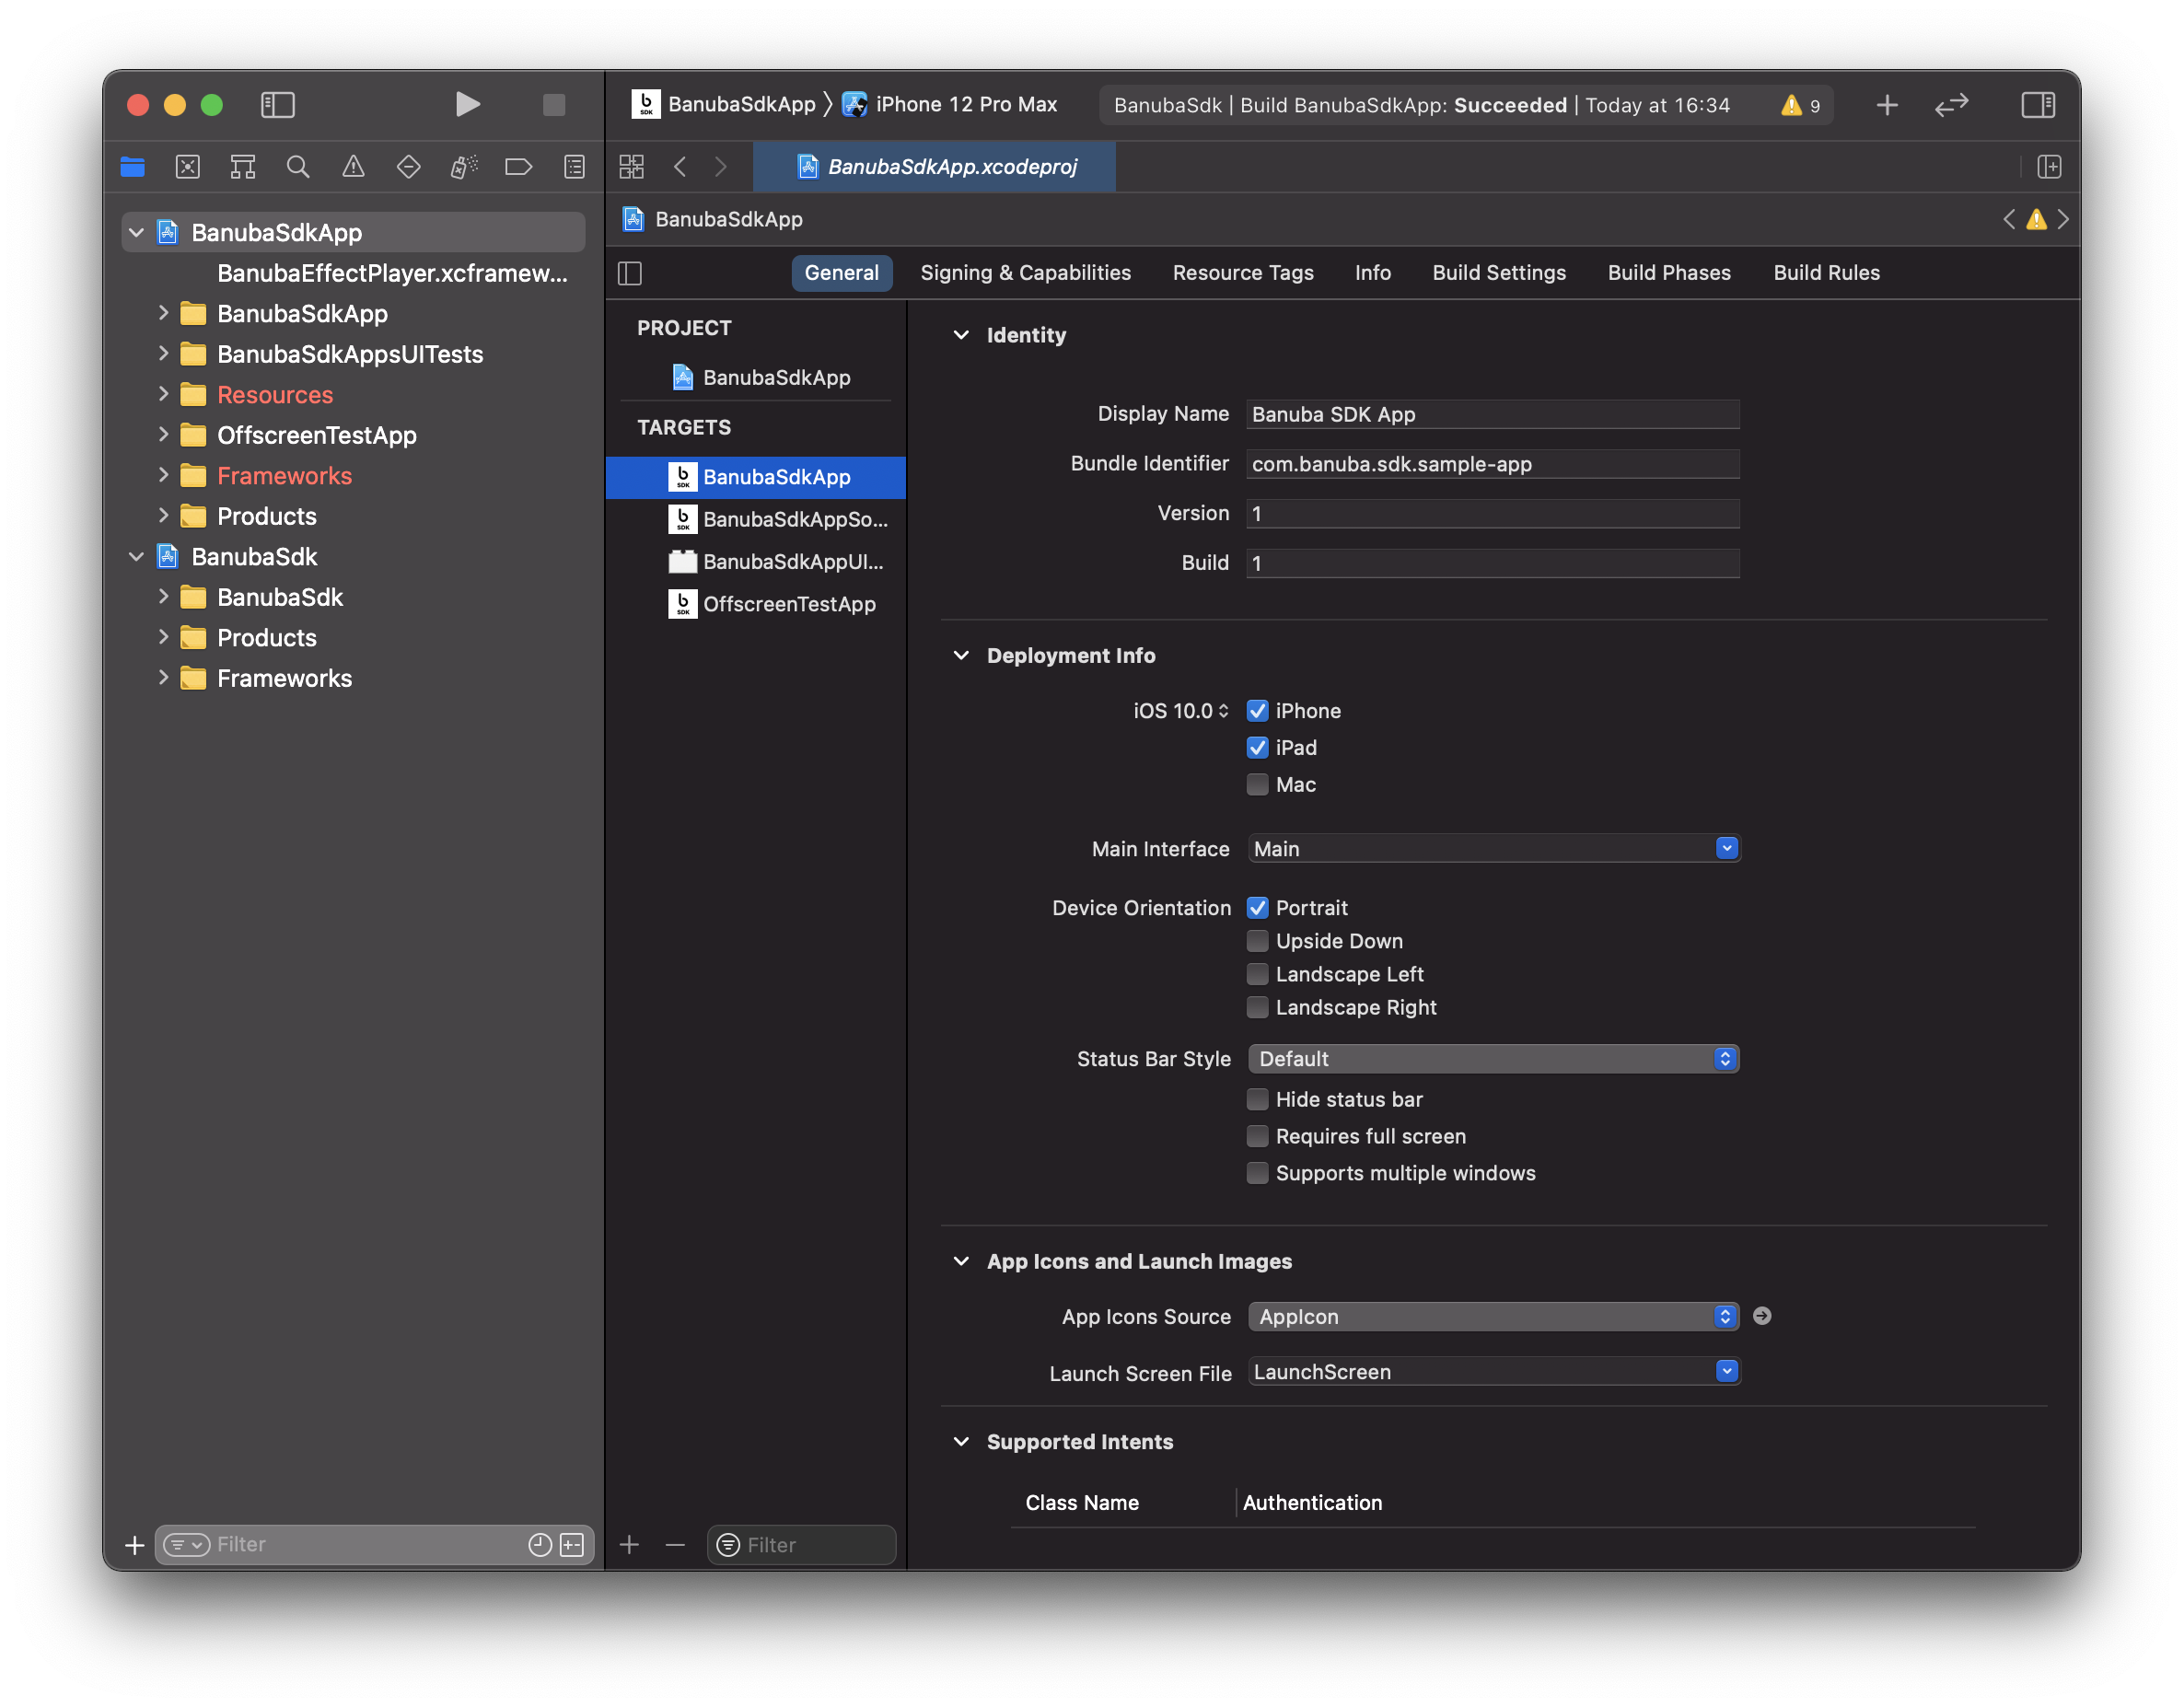This screenshot has width=2184, height=1707.
Task: Hide the project and targets list
Action: 630,273
